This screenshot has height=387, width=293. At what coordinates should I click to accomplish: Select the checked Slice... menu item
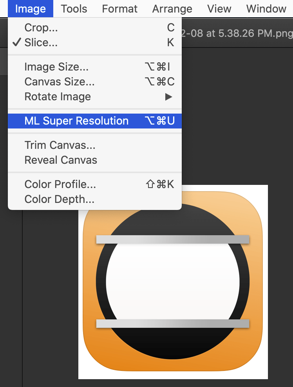[x=95, y=42]
